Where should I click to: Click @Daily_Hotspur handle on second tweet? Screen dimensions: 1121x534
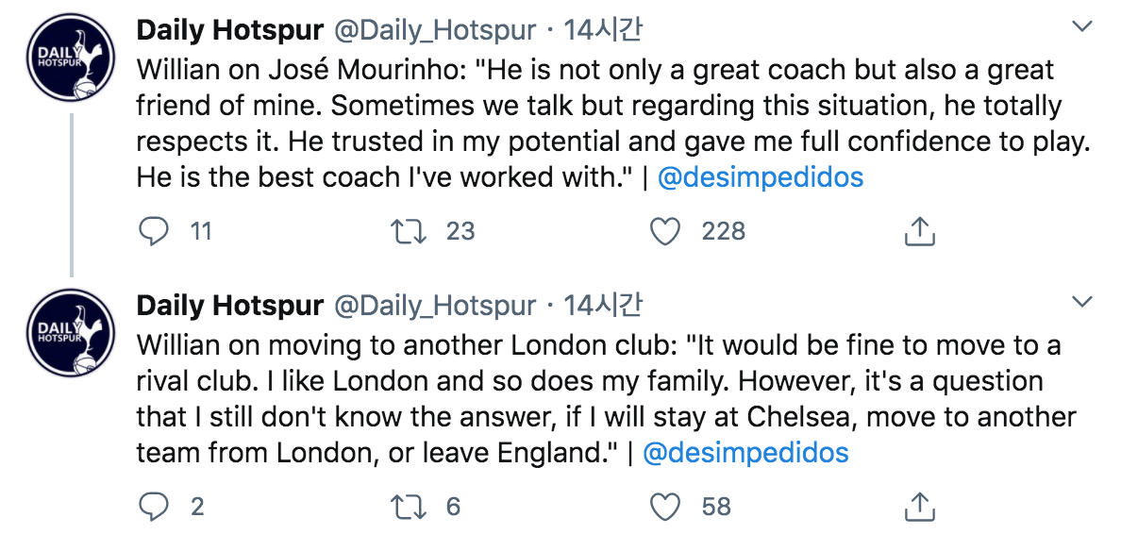pyautogui.click(x=435, y=306)
